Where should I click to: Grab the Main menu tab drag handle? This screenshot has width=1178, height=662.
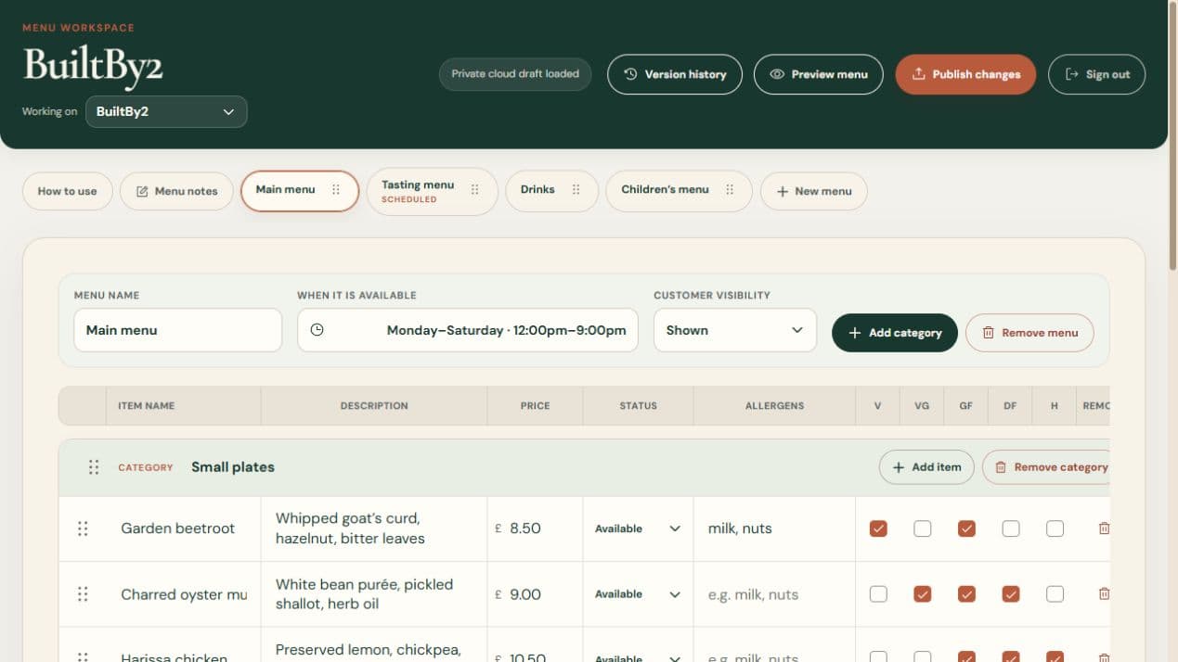(x=336, y=189)
